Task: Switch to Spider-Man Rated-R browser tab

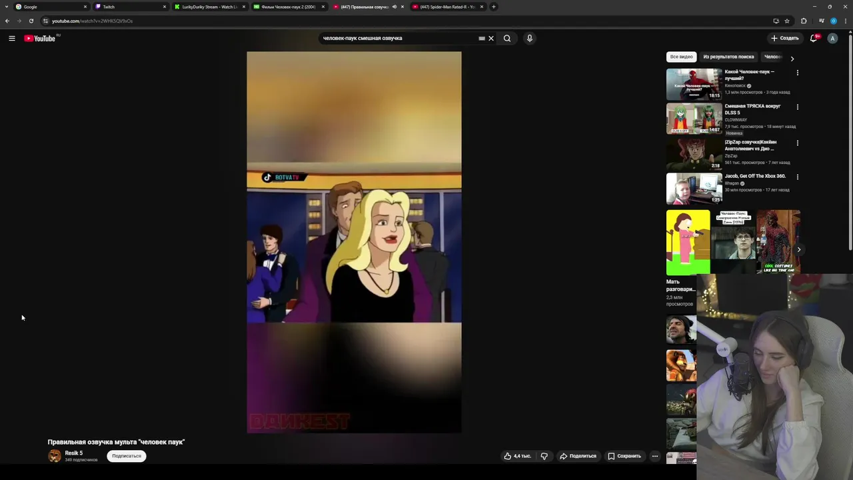Action: (x=447, y=7)
